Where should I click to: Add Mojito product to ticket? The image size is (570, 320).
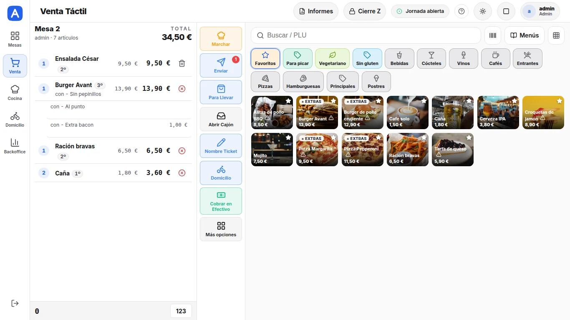[x=272, y=150]
